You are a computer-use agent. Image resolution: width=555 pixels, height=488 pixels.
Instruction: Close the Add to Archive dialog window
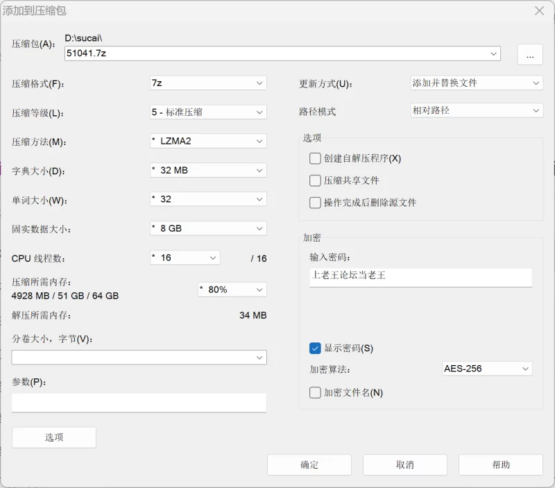(x=539, y=10)
